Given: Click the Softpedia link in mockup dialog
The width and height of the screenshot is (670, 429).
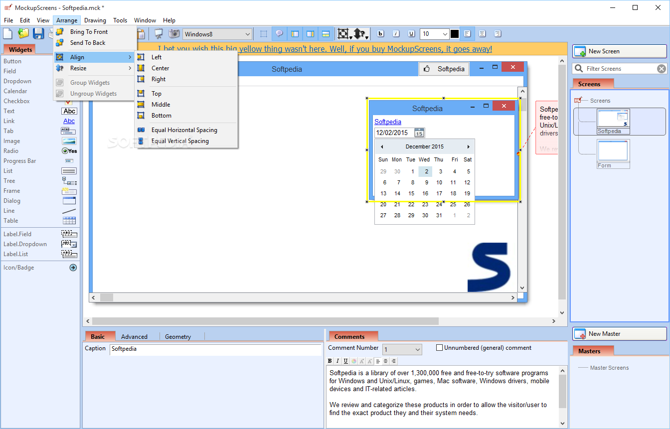Looking at the screenshot, I should pyautogui.click(x=388, y=122).
